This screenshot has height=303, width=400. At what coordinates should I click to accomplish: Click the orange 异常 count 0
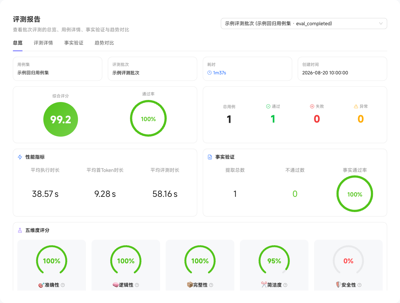[x=361, y=119]
